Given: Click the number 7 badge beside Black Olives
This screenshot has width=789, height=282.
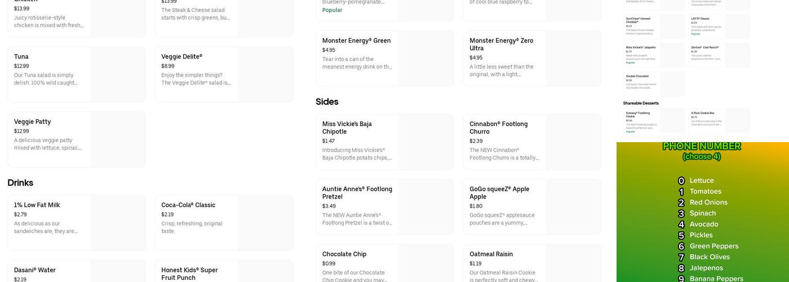Looking at the screenshot, I should pos(681,258).
